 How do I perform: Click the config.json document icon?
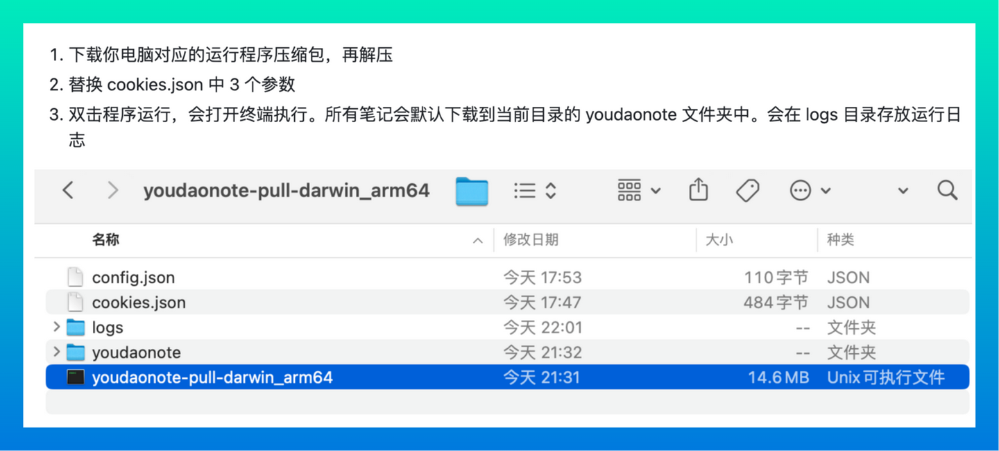coord(74,277)
